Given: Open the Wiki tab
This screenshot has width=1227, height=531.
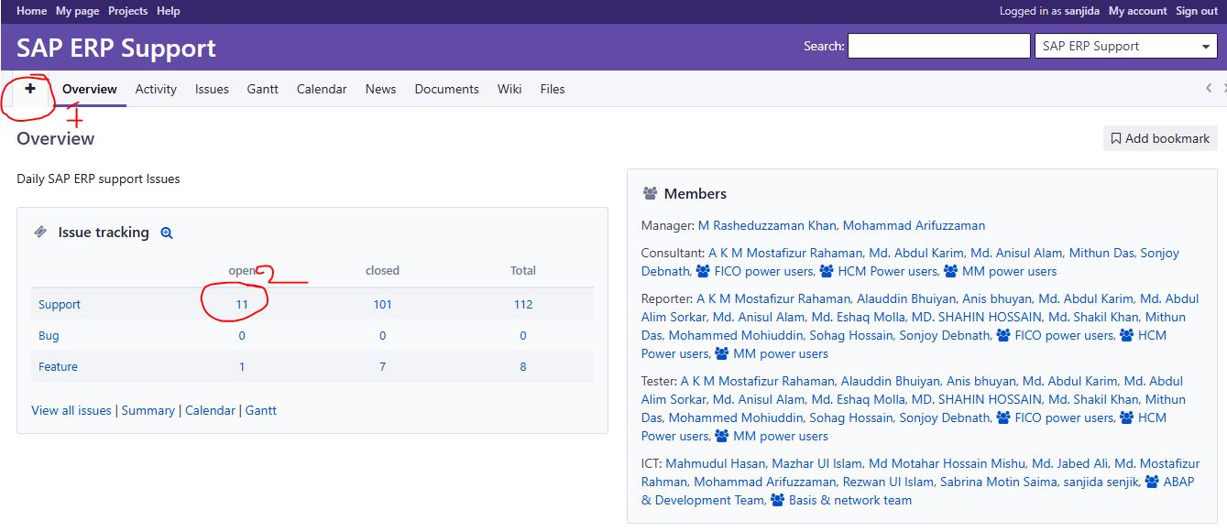Looking at the screenshot, I should [x=509, y=90].
